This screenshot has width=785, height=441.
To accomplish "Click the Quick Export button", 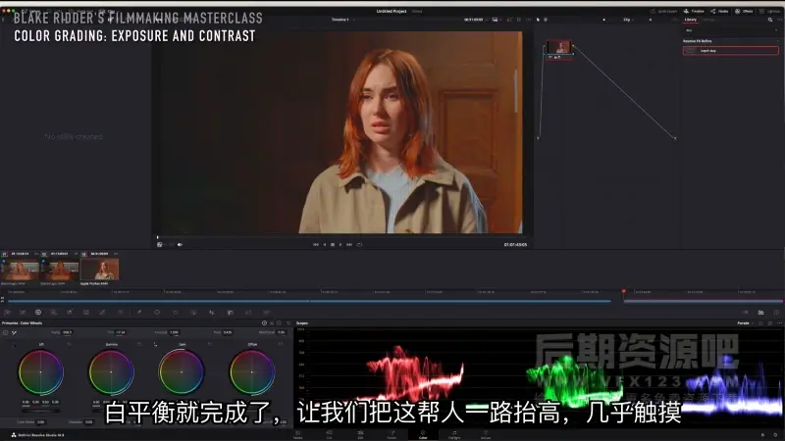I will coord(667,11).
